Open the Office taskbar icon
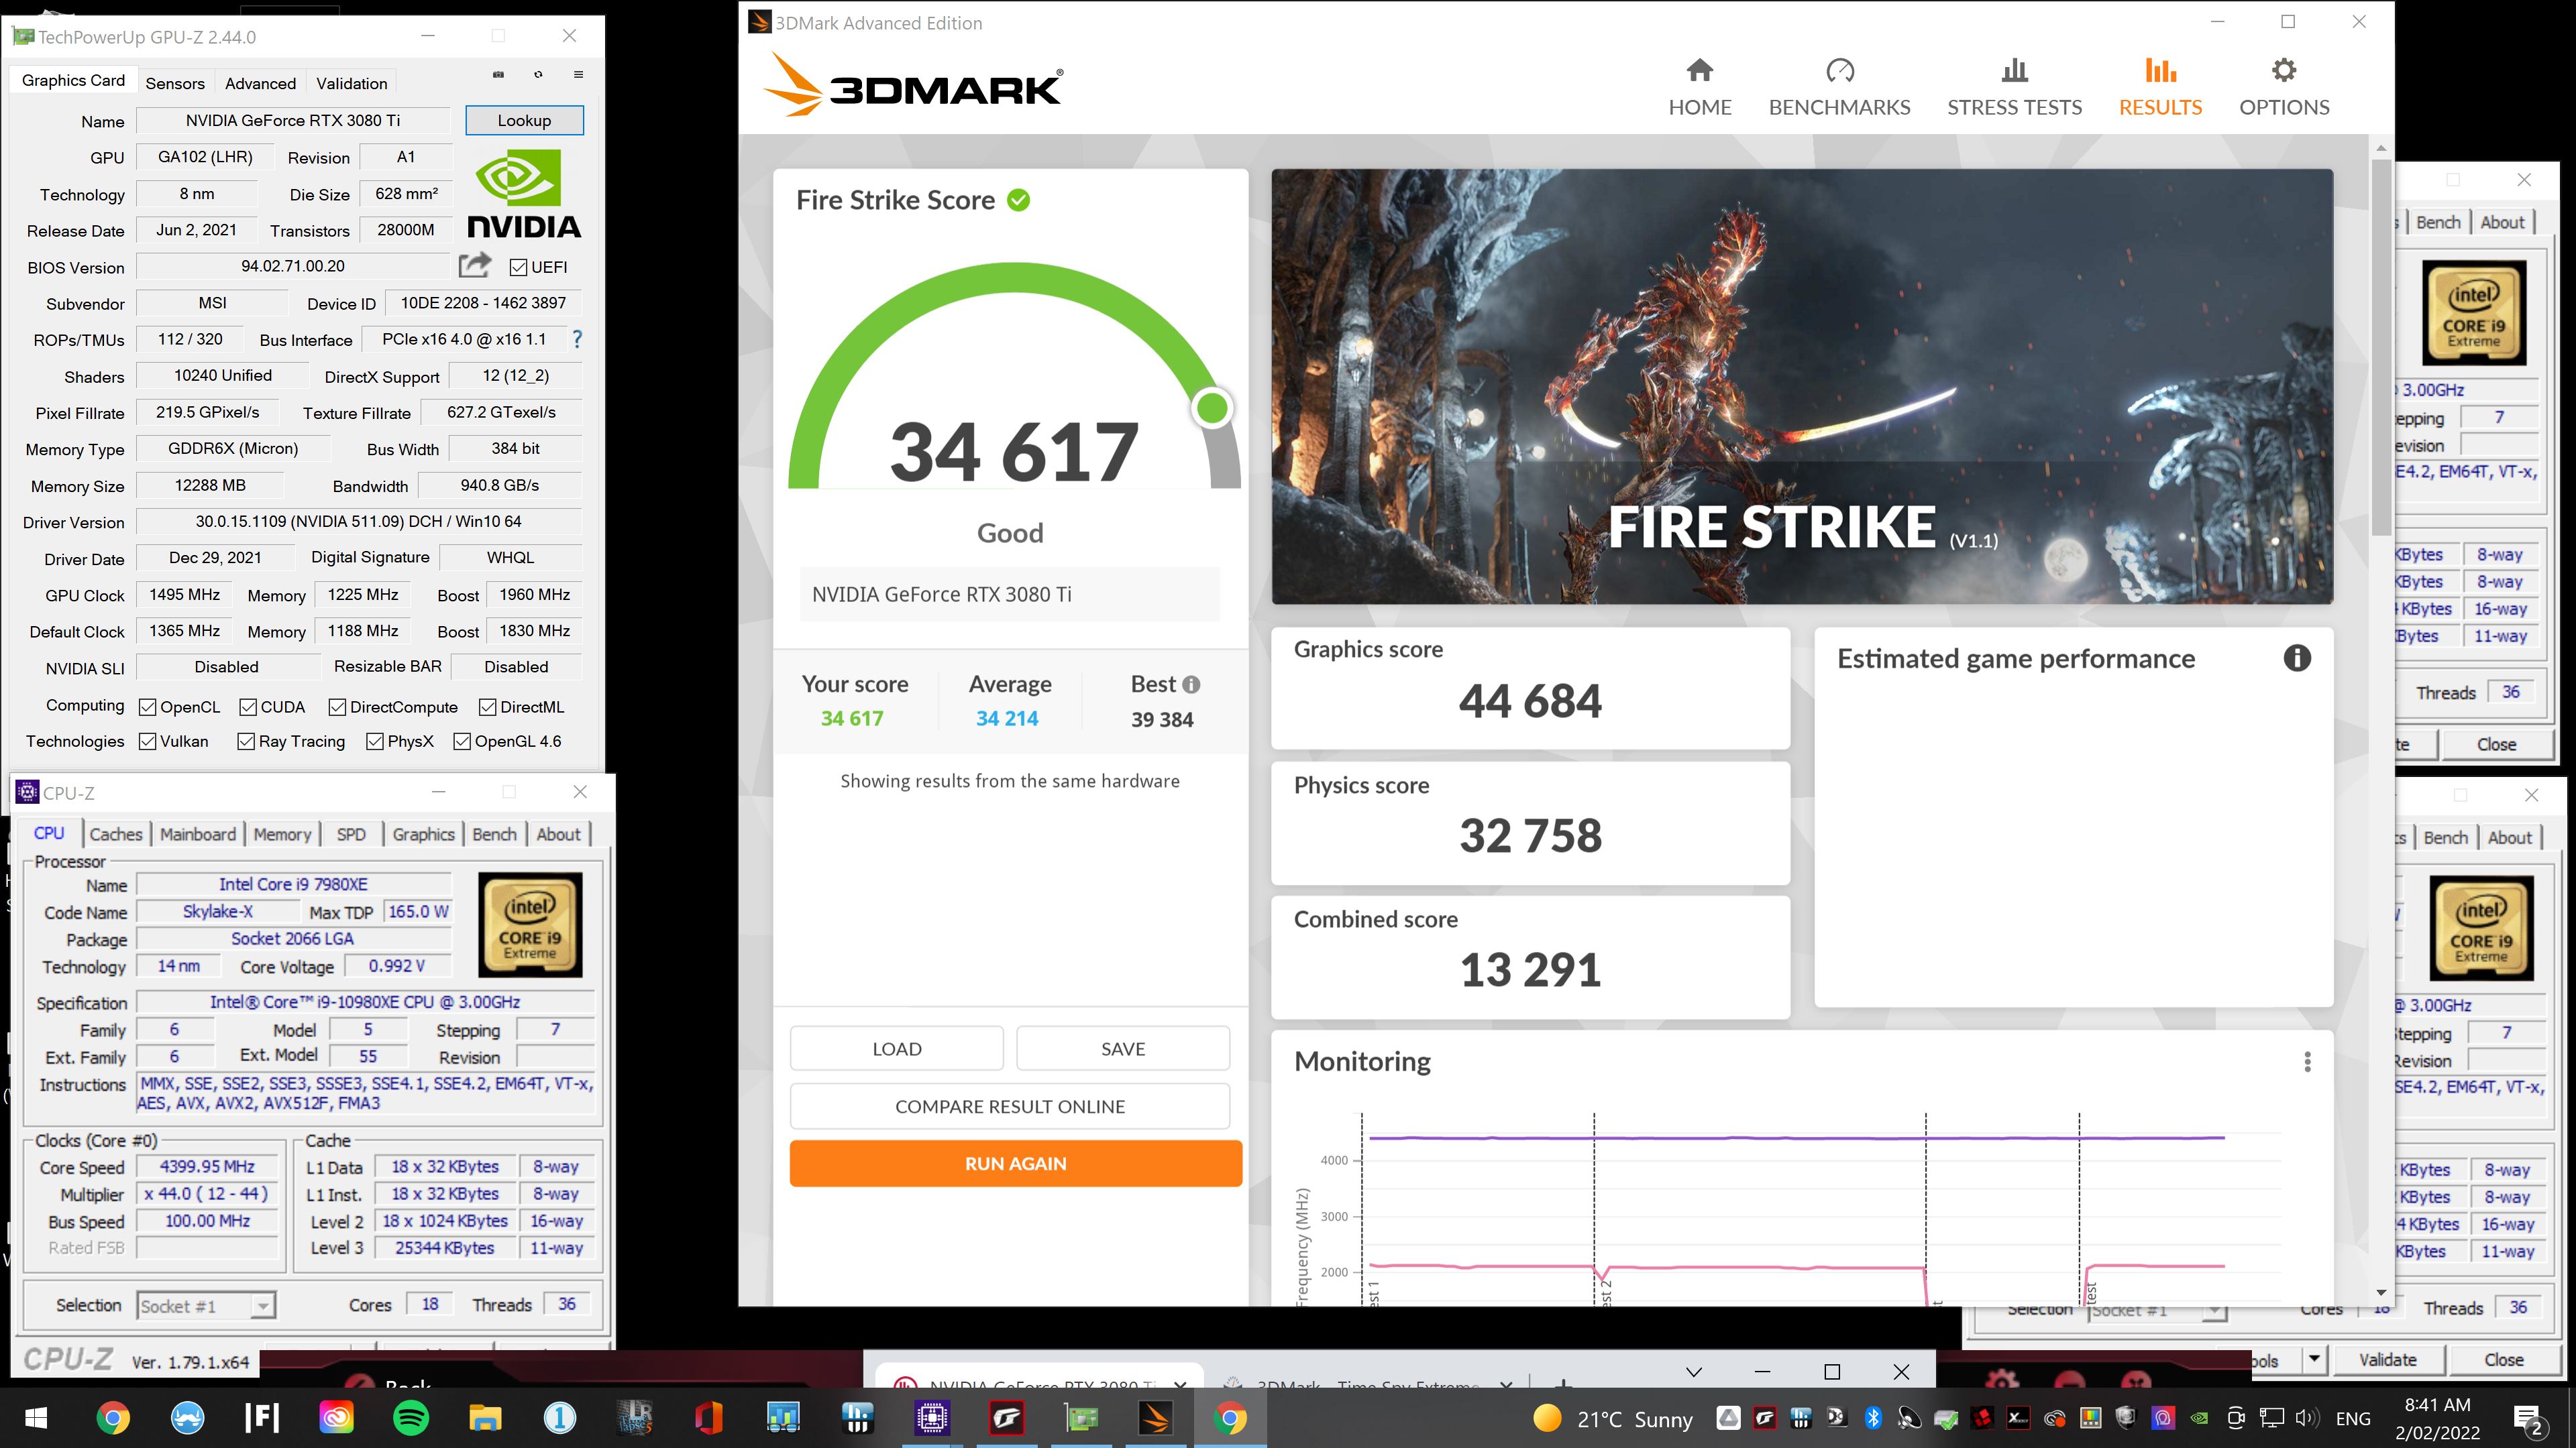2576x1448 pixels. click(x=708, y=1418)
